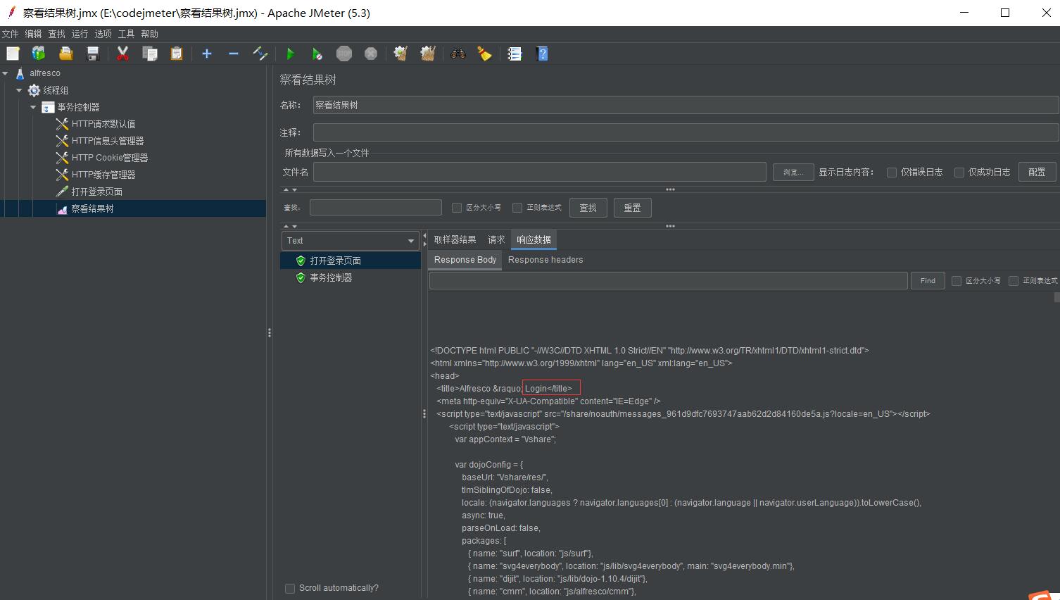This screenshot has width=1060, height=600.
Task: Switch to Response Body tab
Action: coord(465,260)
